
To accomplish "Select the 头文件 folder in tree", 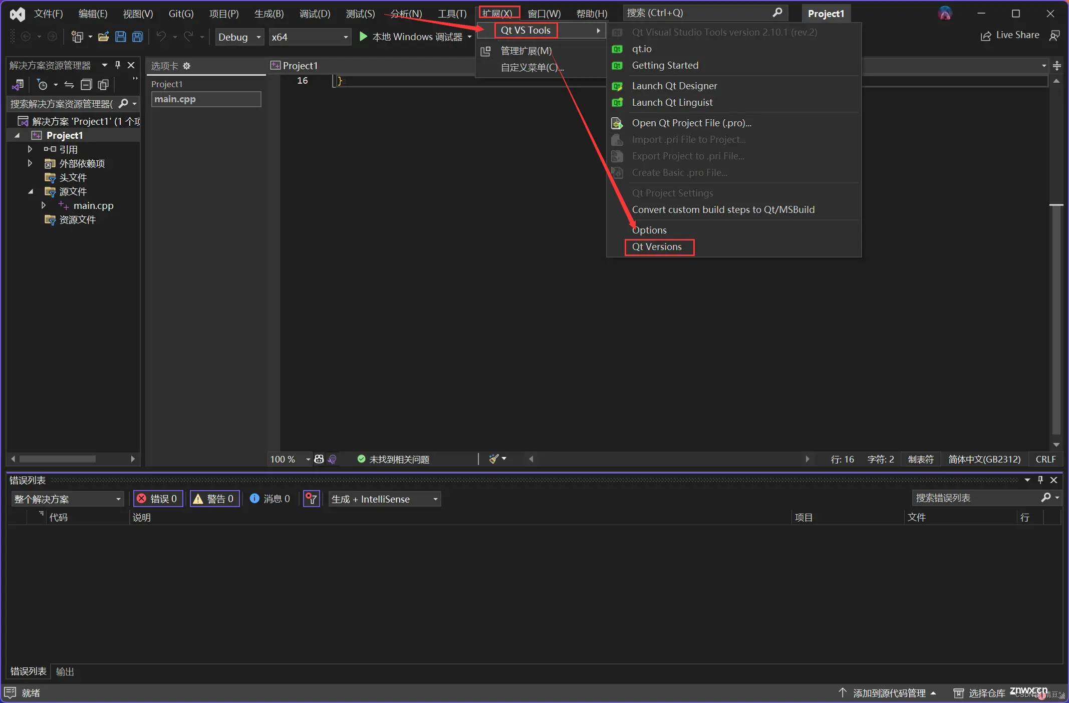I will click(x=73, y=177).
